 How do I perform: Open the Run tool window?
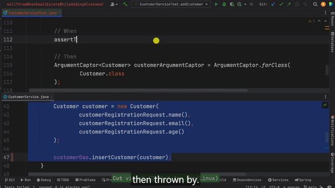pos(26,180)
